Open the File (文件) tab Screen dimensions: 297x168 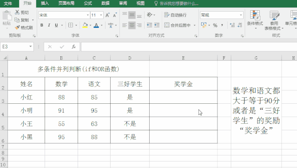click(8, 3)
